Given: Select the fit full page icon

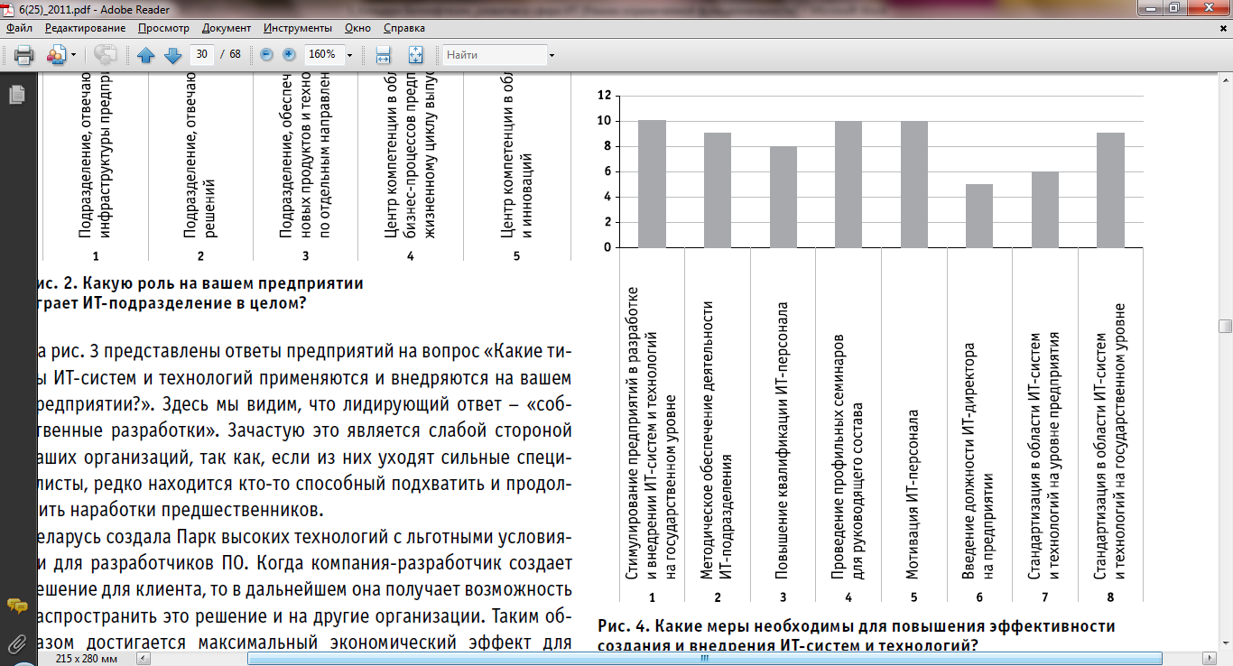Looking at the screenshot, I should [x=416, y=55].
